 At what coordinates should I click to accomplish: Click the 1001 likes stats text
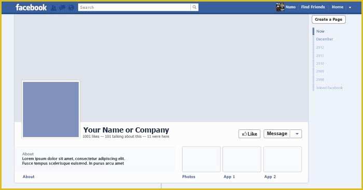(125, 137)
